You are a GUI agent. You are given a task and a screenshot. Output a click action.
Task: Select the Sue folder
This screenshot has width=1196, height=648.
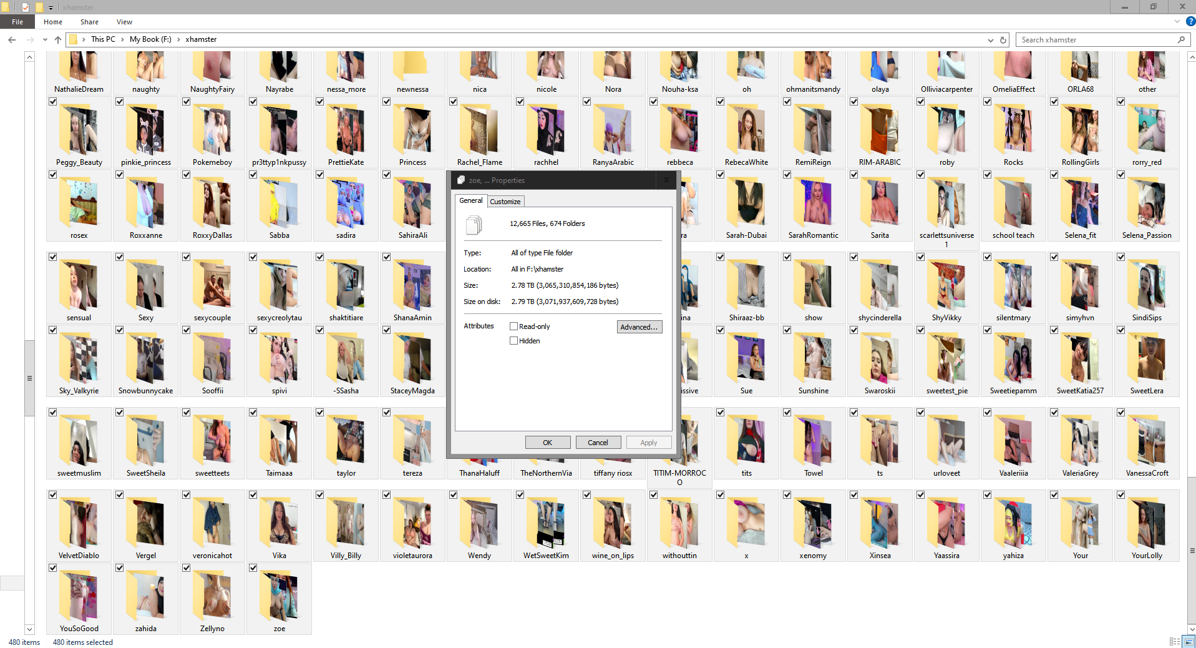pyautogui.click(x=746, y=361)
